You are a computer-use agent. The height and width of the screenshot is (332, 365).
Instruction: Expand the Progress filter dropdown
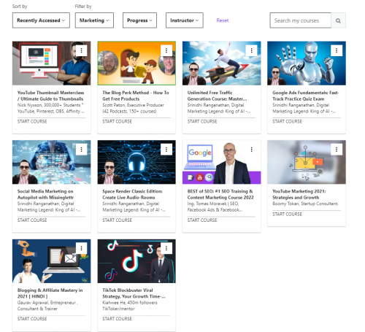click(139, 20)
